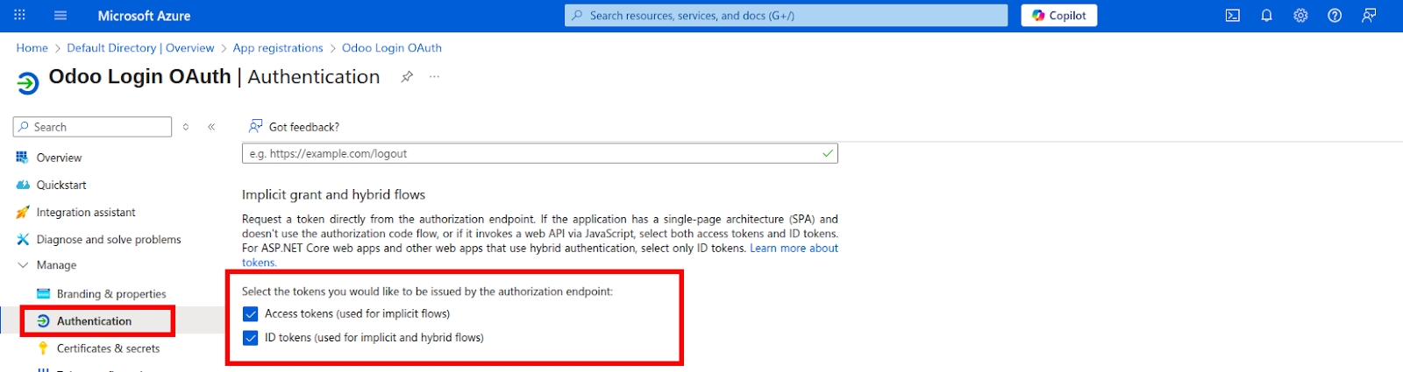This screenshot has height=372, width=1403.
Task: Click the Branding & properties icon
Action: pos(43,294)
